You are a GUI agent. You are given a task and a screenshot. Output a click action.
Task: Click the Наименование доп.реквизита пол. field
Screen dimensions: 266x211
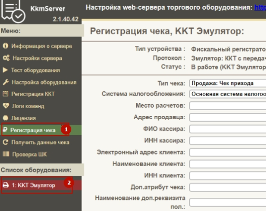[227, 202]
